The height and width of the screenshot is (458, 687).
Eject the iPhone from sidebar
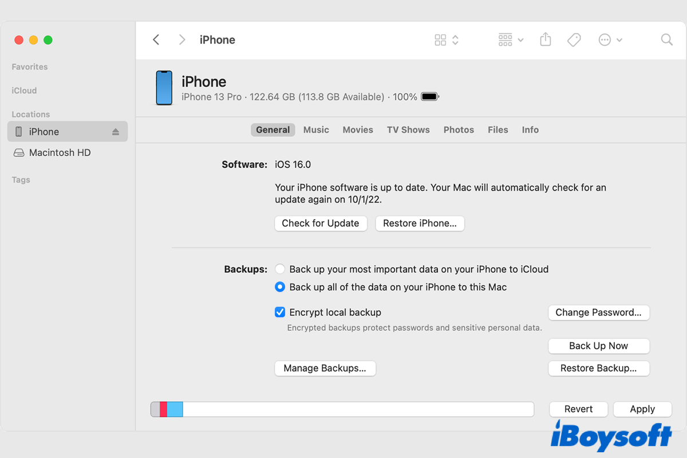click(116, 132)
